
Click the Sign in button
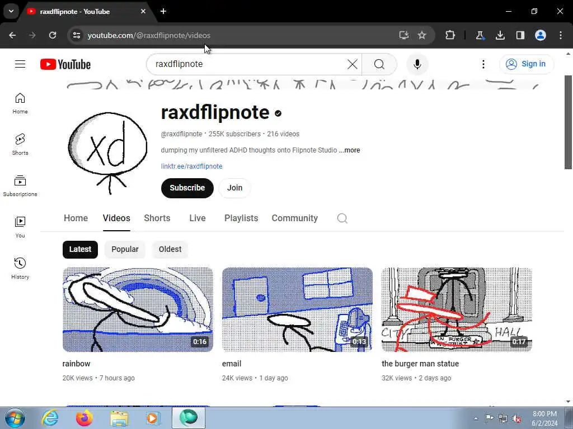click(x=526, y=64)
